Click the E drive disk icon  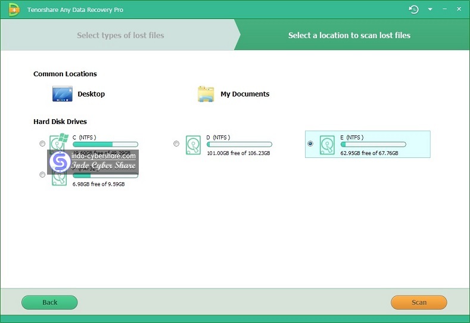coord(327,145)
